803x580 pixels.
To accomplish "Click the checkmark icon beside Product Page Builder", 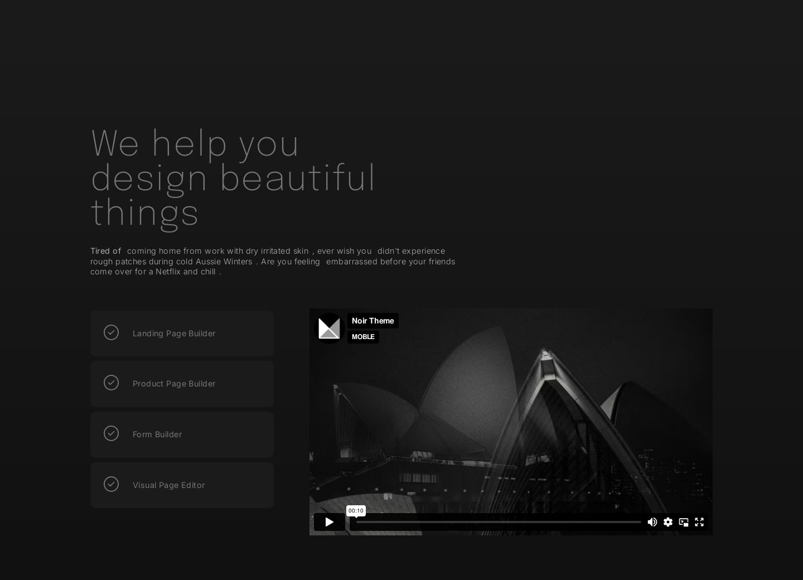I will click(x=111, y=383).
